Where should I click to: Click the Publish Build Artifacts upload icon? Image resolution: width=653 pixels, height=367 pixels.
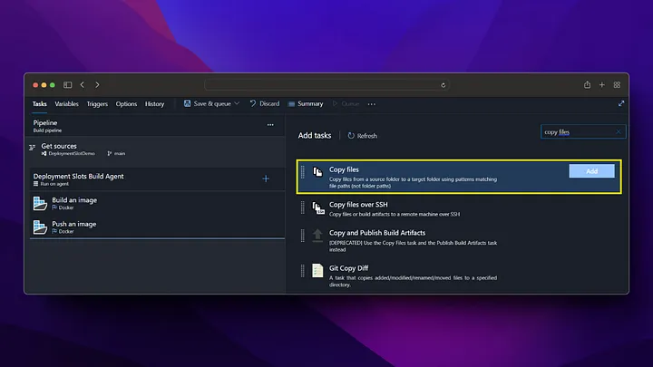tap(317, 235)
